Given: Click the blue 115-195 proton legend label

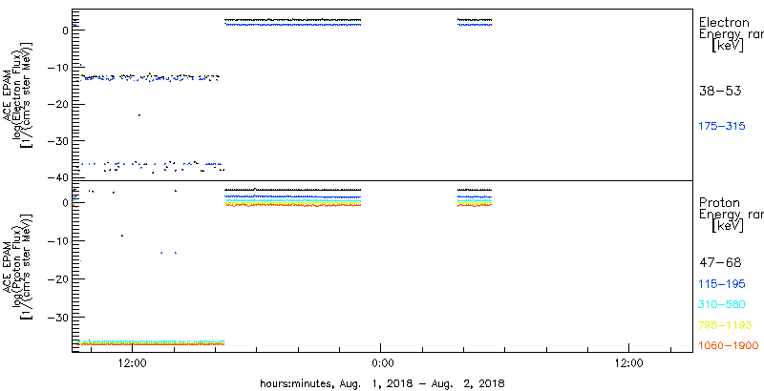Looking at the screenshot, I should click(722, 284).
